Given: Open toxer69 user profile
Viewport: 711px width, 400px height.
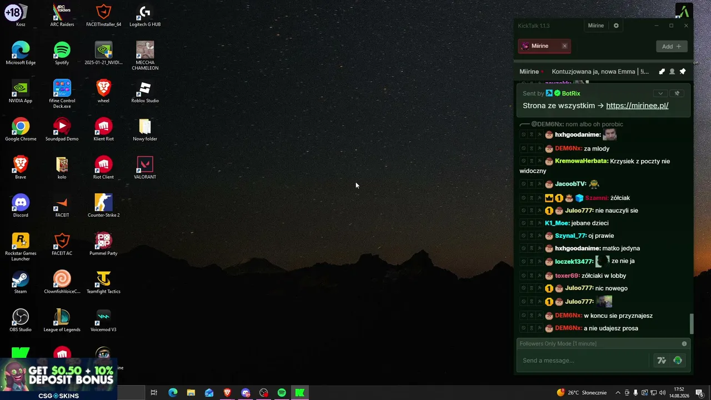Looking at the screenshot, I should coord(567,276).
